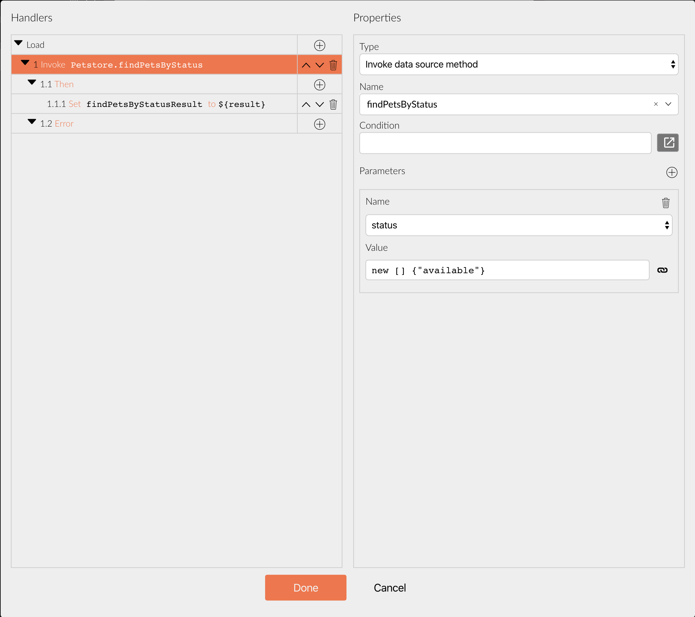Clear the findPetsByStatus name selection
Image resolution: width=695 pixels, height=617 pixels.
655,104
